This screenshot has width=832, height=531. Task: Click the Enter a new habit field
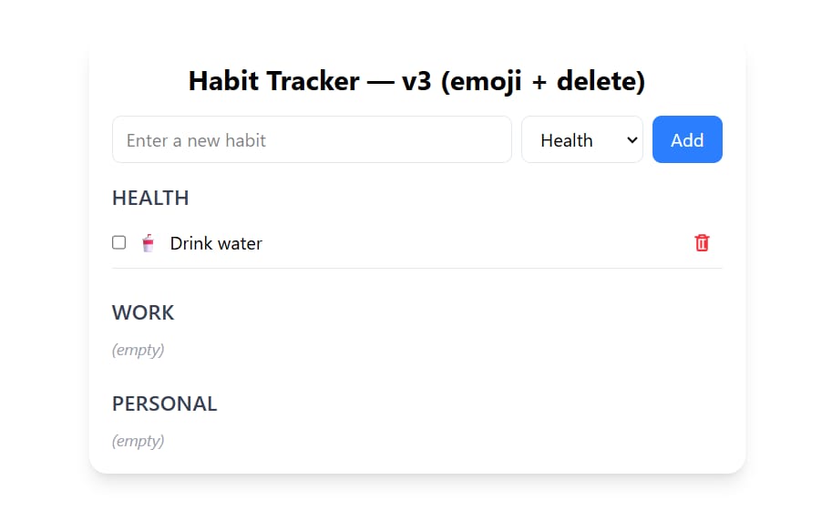312,139
